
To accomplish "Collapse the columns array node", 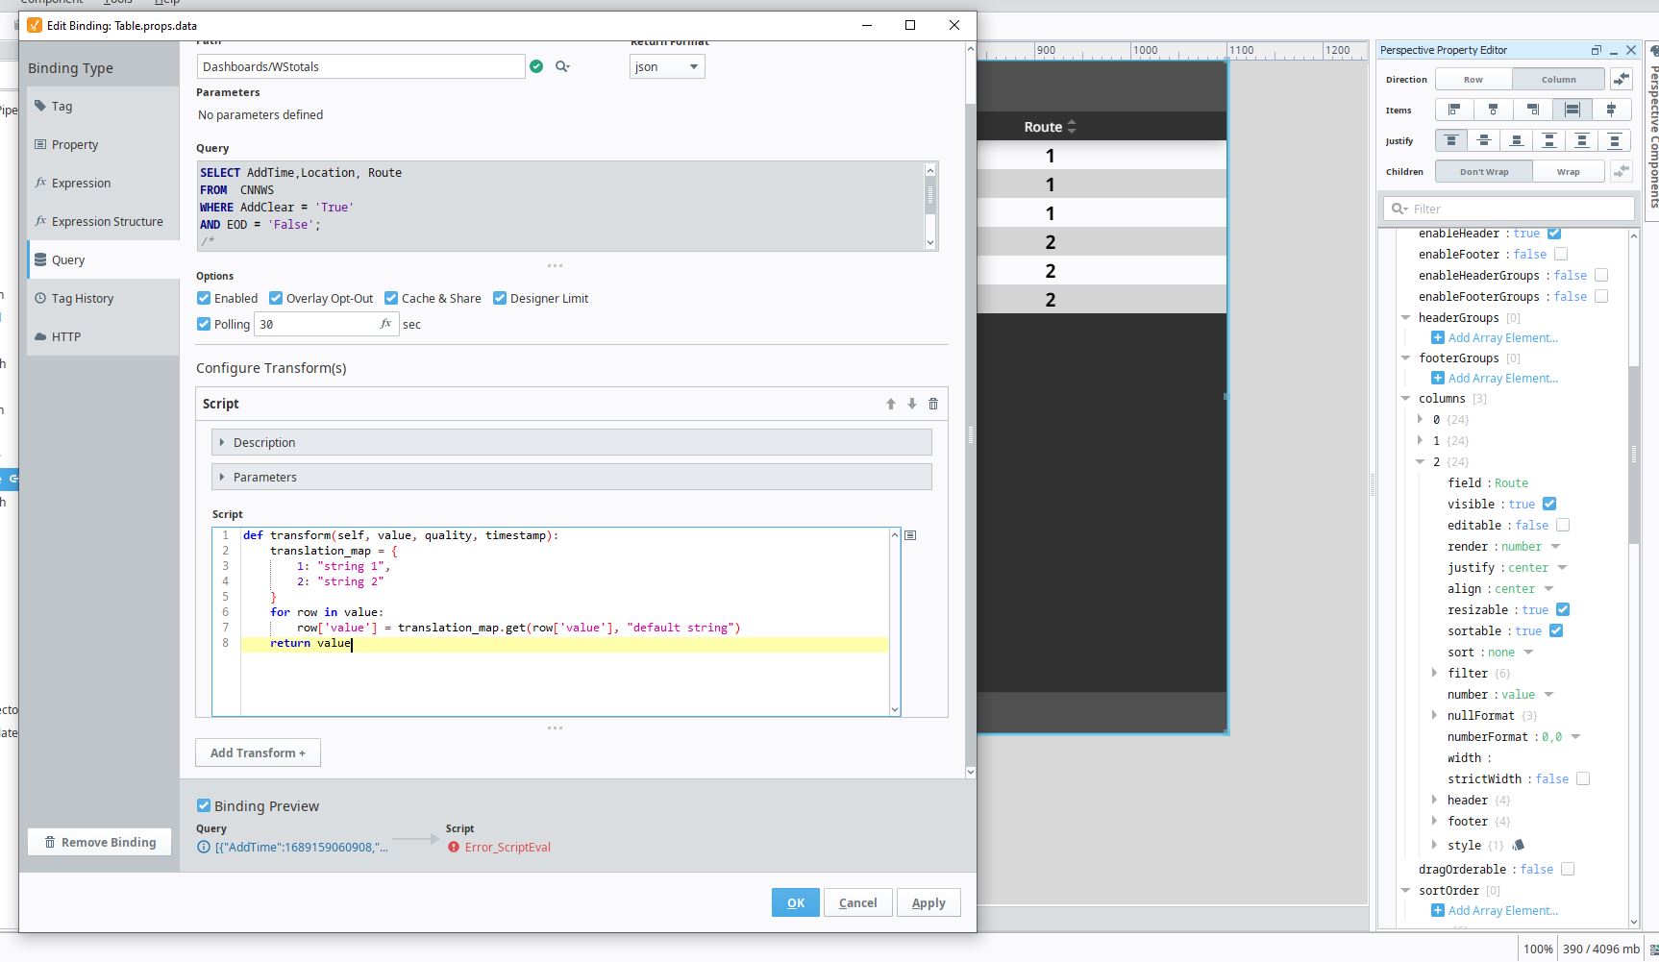I will [1406, 398].
